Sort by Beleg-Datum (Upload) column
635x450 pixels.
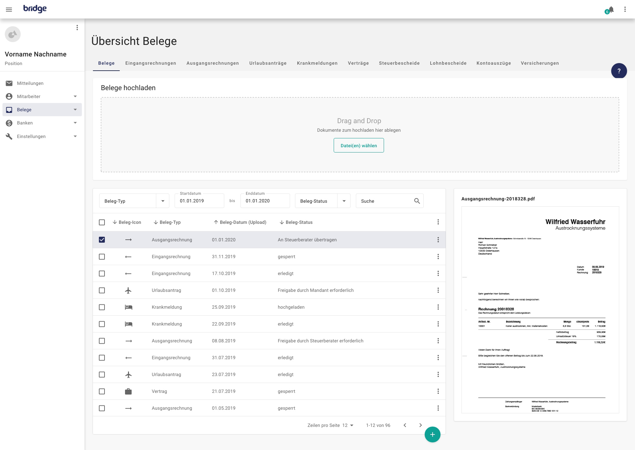point(240,222)
